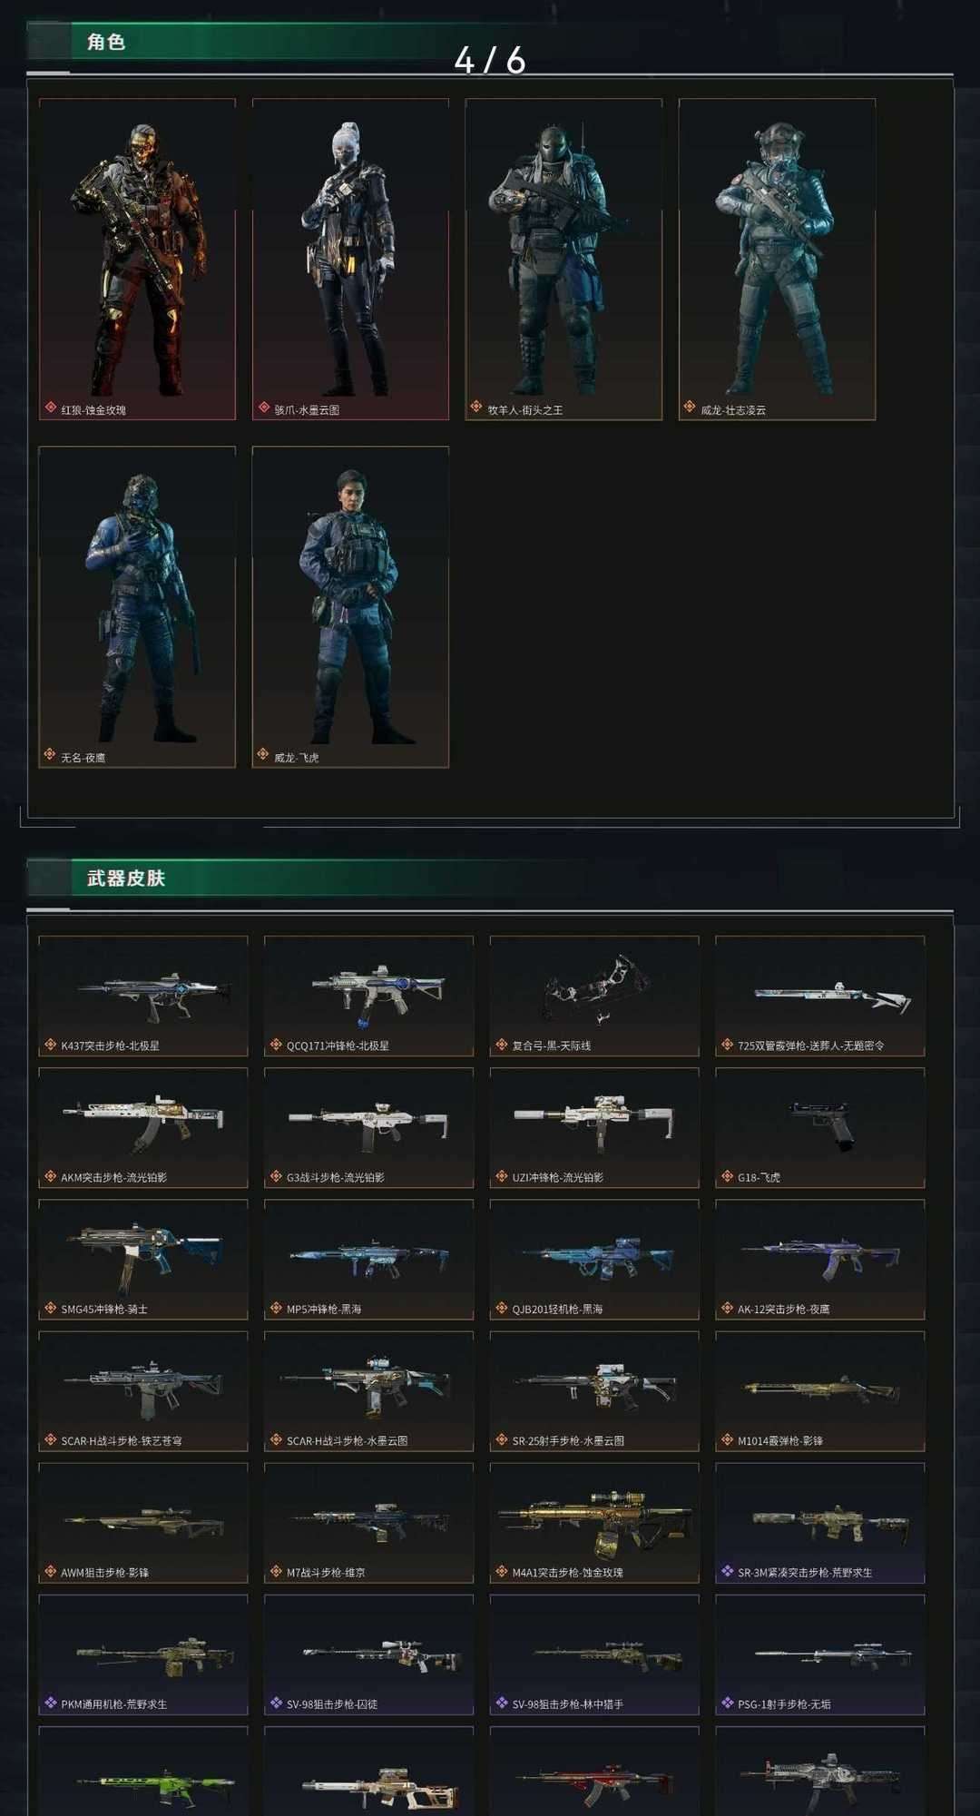Click the 武器皮肤 section header
The image size is (980, 1816).
[126, 879]
